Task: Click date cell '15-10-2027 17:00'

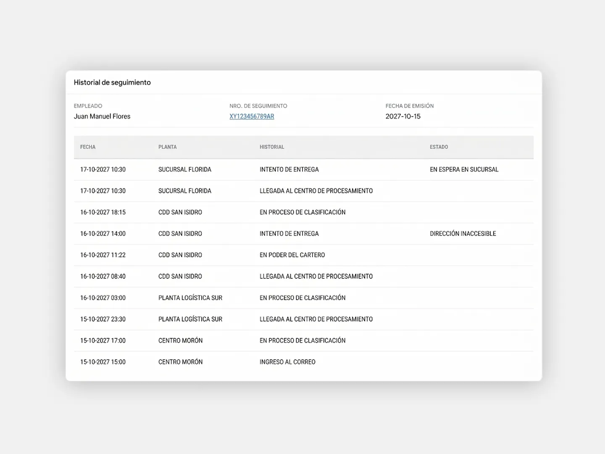Action: (103, 341)
